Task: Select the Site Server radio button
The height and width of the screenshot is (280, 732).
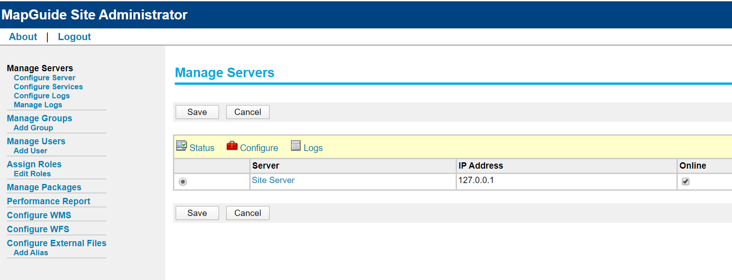Action: point(183,182)
